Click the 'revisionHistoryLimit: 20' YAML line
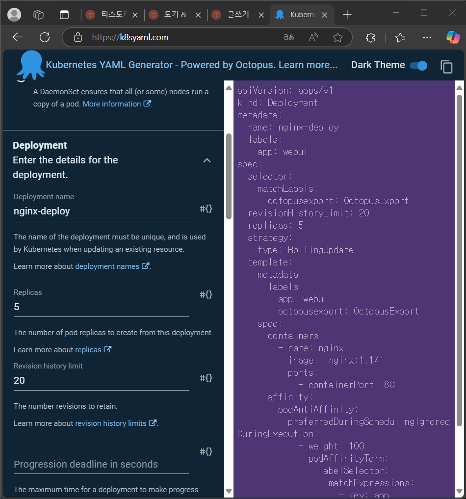 pyautogui.click(x=309, y=213)
